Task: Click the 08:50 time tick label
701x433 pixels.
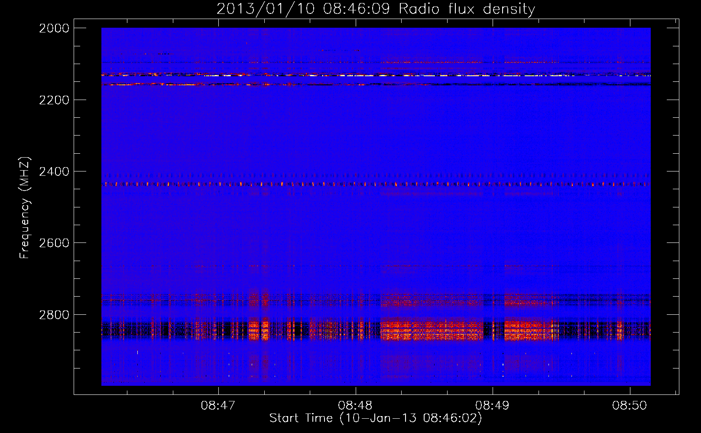Action: [630, 406]
